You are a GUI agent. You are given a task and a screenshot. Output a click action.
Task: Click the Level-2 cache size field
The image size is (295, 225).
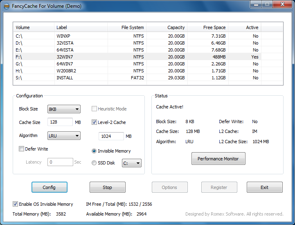coord(111,136)
